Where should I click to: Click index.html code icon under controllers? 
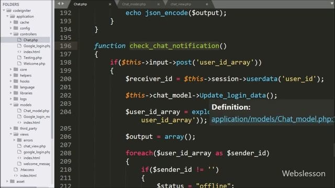(19, 52)
